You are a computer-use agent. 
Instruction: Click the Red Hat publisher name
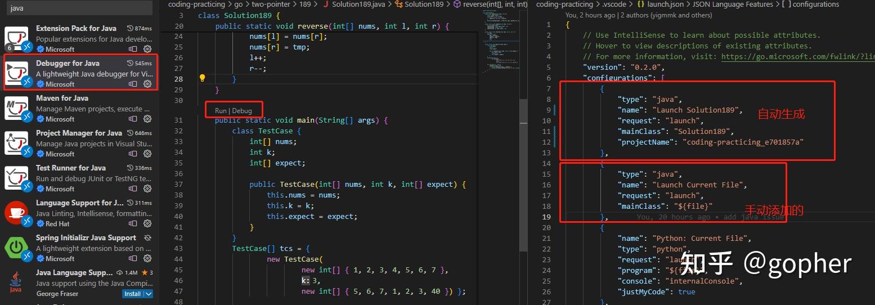pyautogui.click(x=57, y=224)
